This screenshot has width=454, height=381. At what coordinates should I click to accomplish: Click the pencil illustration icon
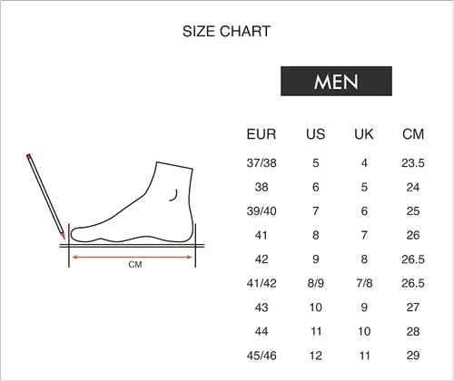click(x=45, y=197)
